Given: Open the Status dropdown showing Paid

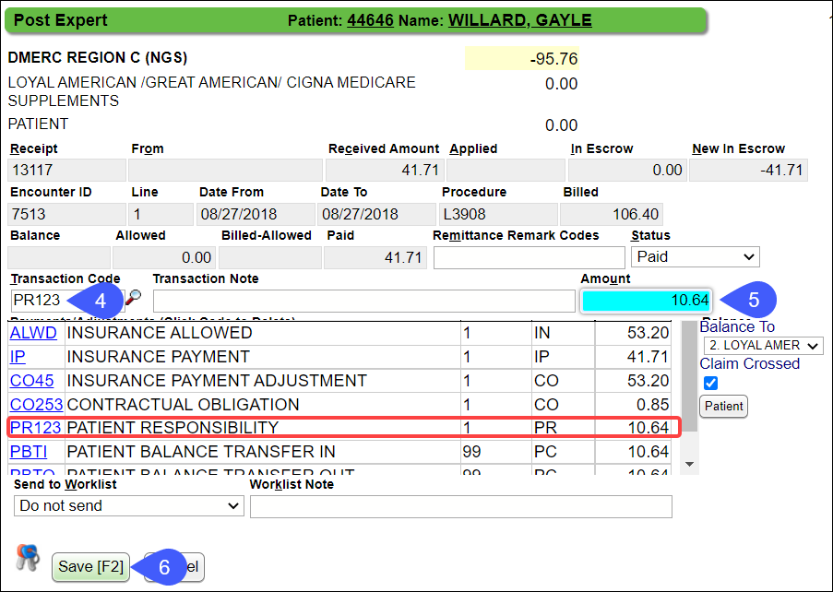Looking at the screenshot, I should [x=695, y=256].
